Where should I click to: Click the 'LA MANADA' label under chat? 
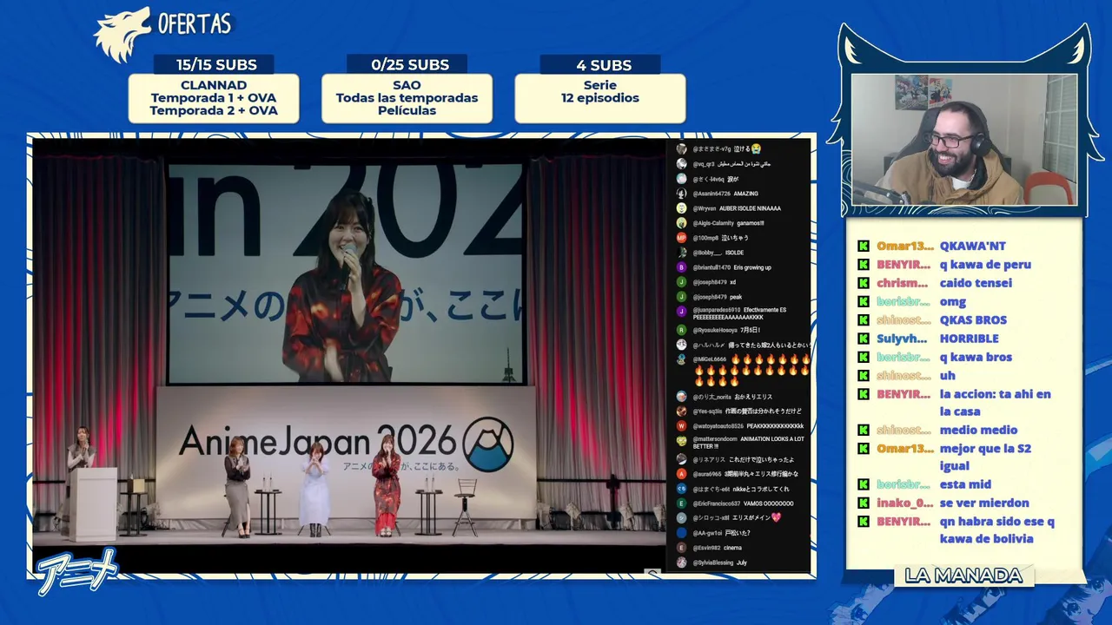963,576
